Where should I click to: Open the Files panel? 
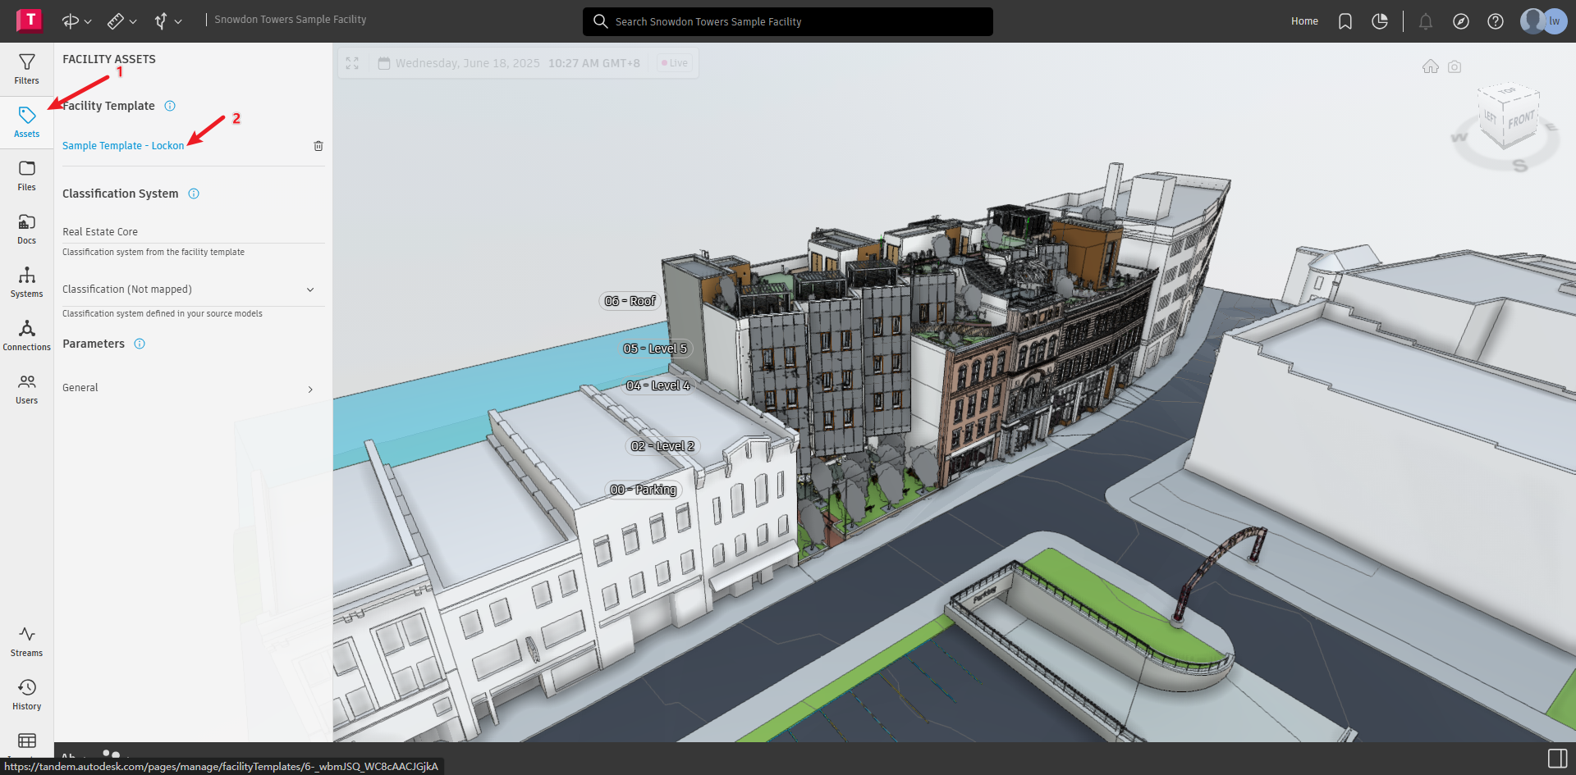click(x=26, y=176)
